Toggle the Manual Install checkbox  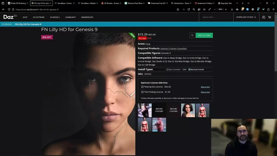click(x=189, y=69)
